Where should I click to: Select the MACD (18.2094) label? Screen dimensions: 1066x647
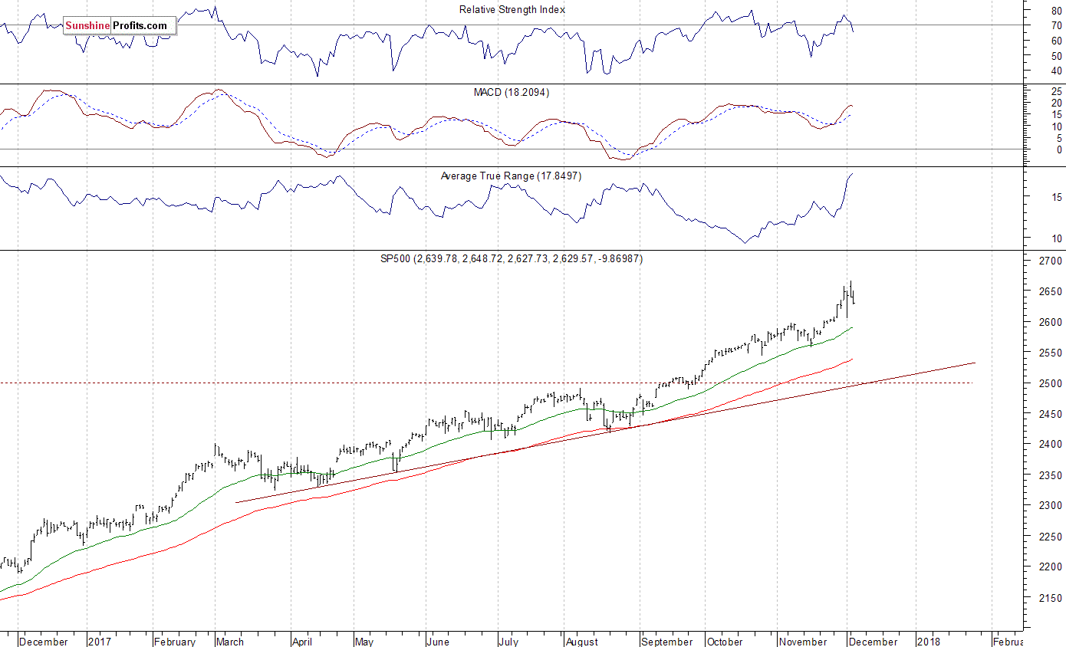pos(511,92)
